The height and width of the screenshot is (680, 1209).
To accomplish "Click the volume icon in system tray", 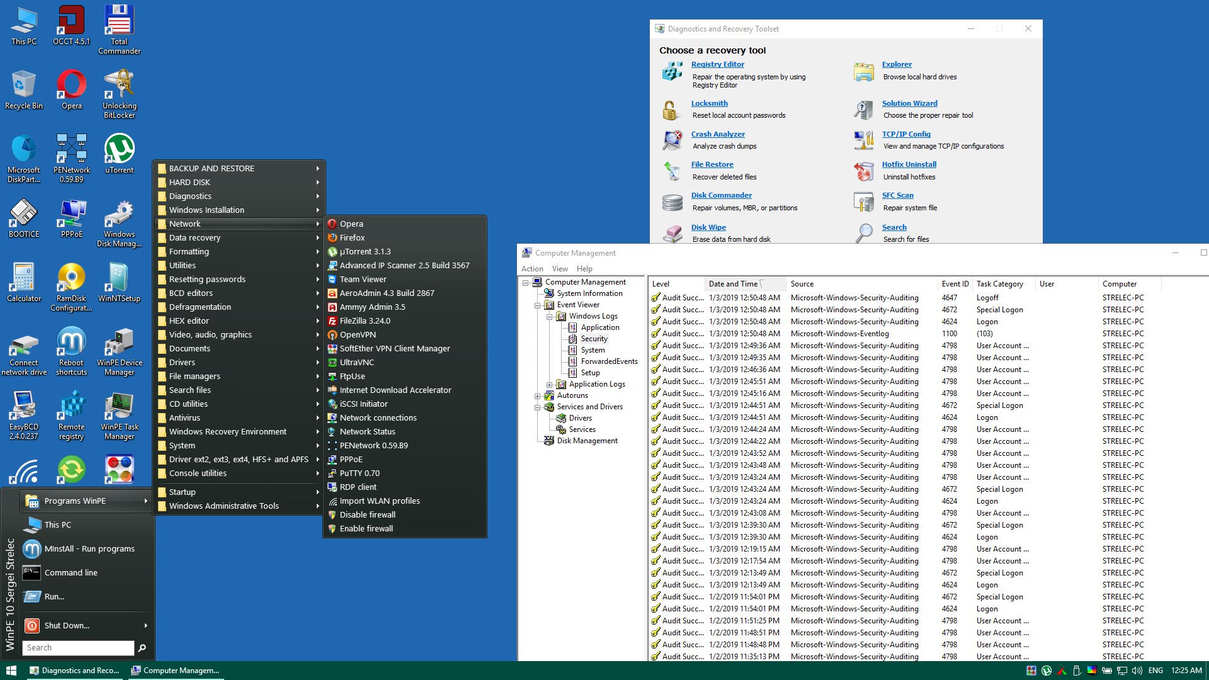I will 1137,671.
